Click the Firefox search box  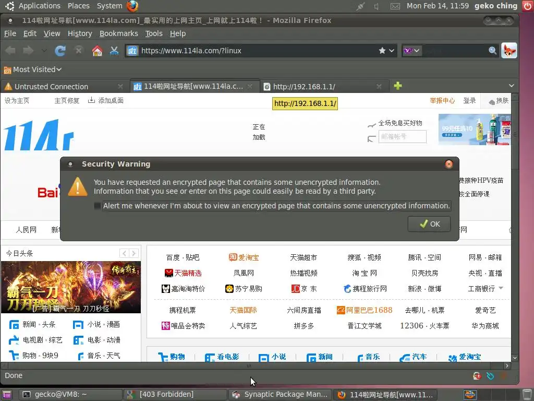pyautogui.click(x=455, y=51)
